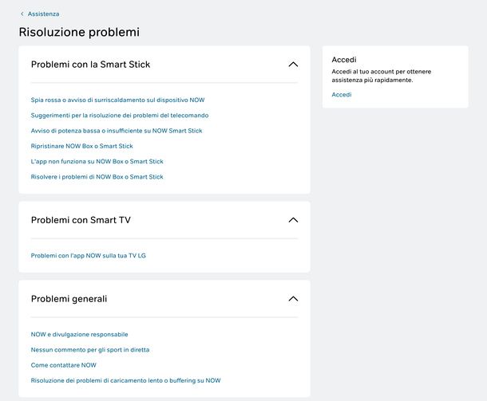Click the Problemi con la Smart Stick heading

click(x=91, y=65)
